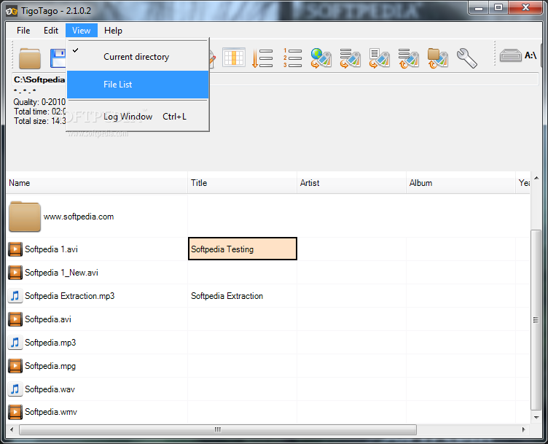
Task: Open Log Window from View menu
Action: pyautogui.click(x=138, y=117)
